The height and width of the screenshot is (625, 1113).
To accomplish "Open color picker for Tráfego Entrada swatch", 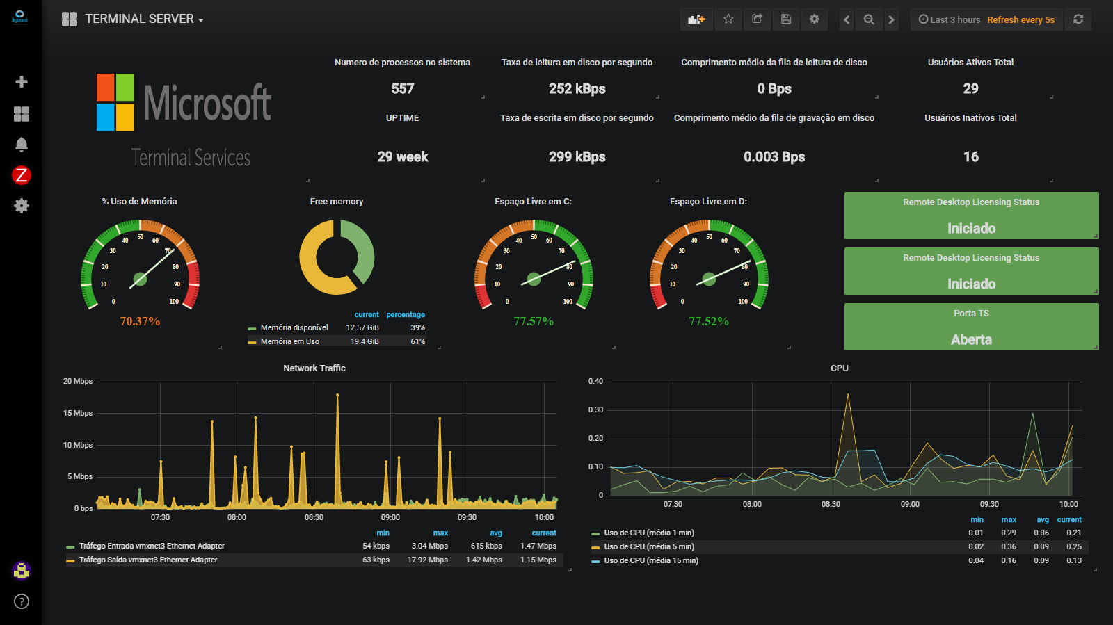I will pos(70,546).
